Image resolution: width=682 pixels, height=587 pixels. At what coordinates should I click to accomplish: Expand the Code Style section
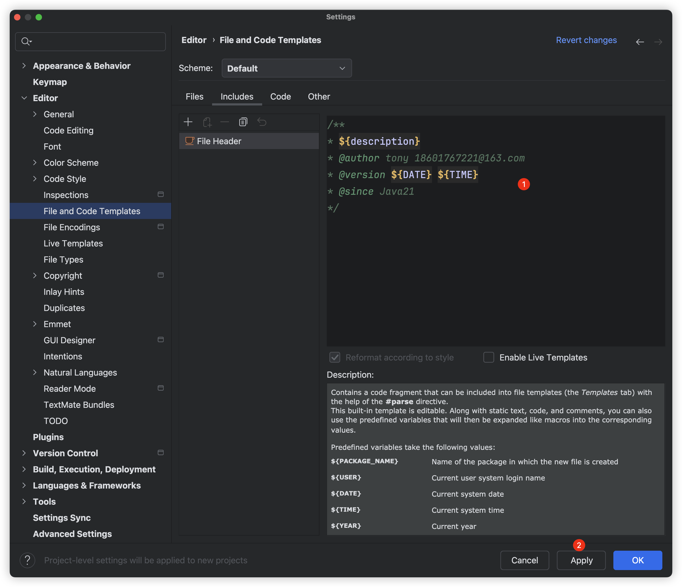(35, 179)
